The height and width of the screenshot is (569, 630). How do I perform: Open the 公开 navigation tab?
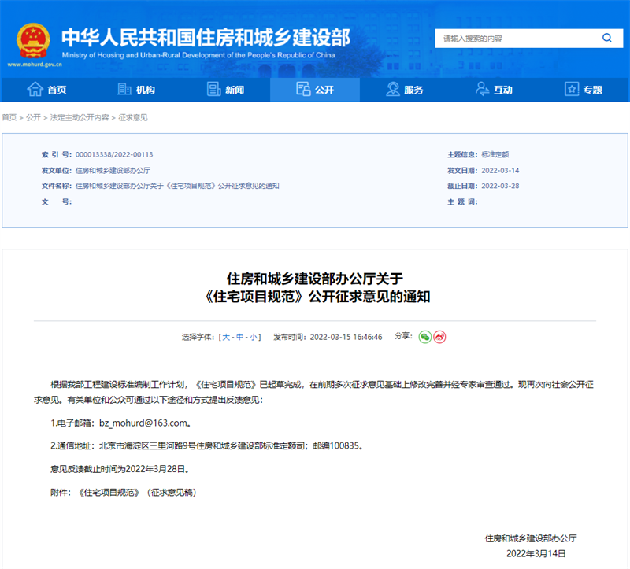[x=314, y=90]
